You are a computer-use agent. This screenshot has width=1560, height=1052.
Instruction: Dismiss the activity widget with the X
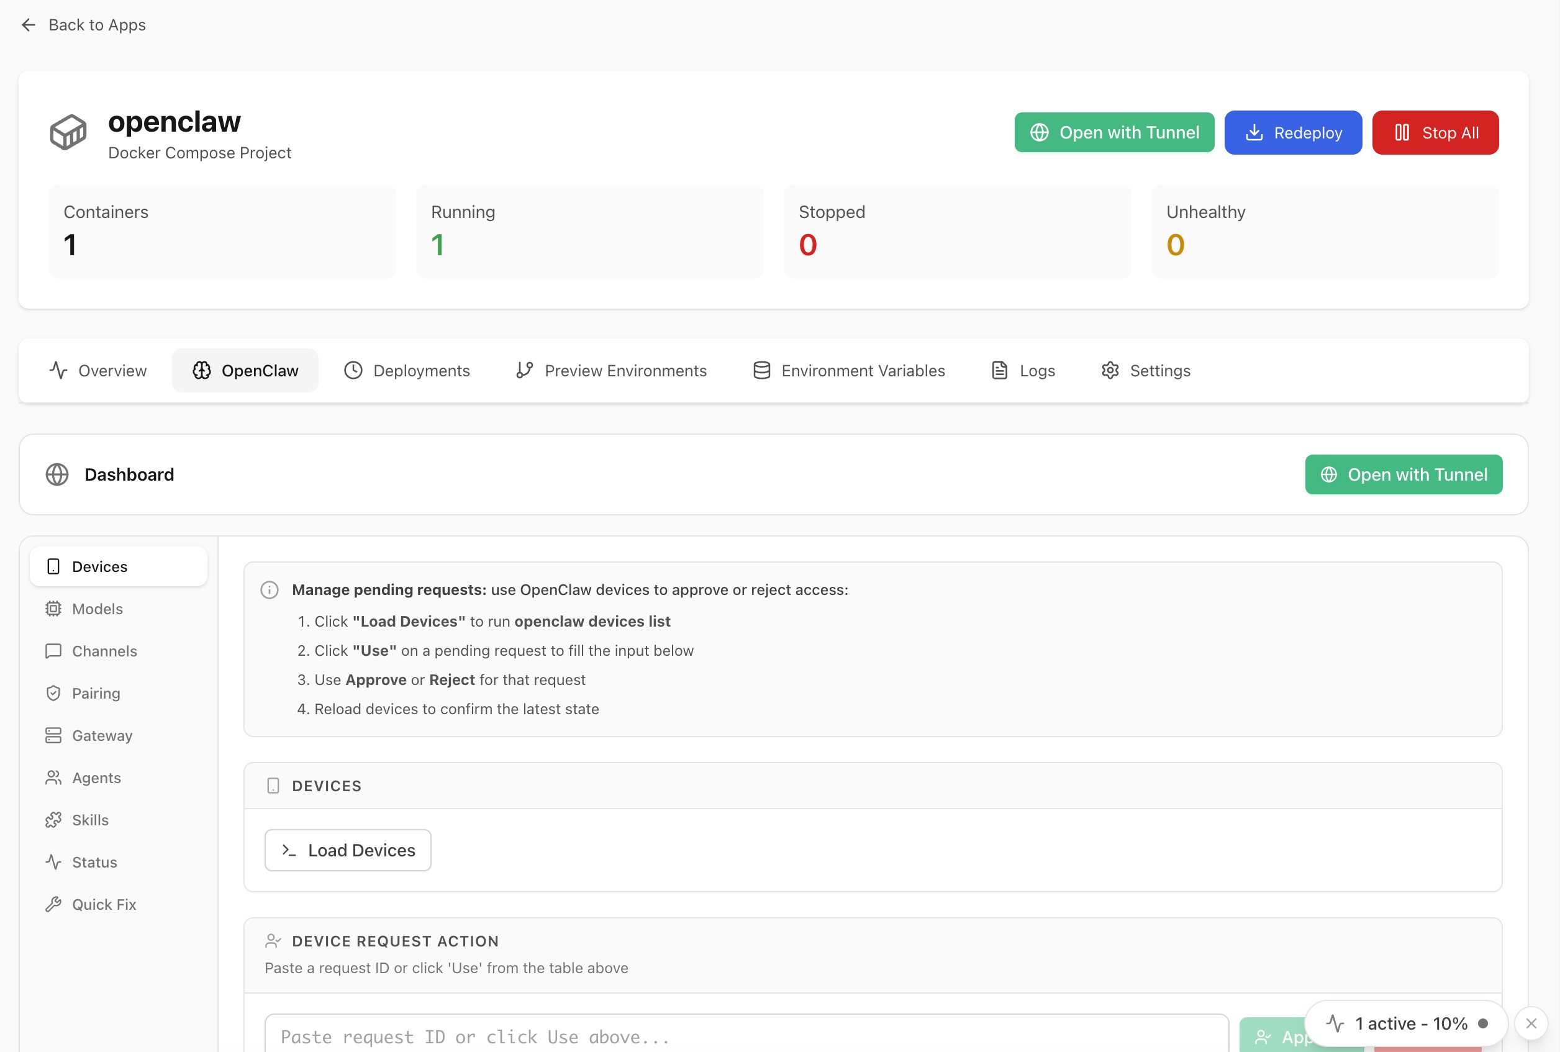coord(1530,1023)
